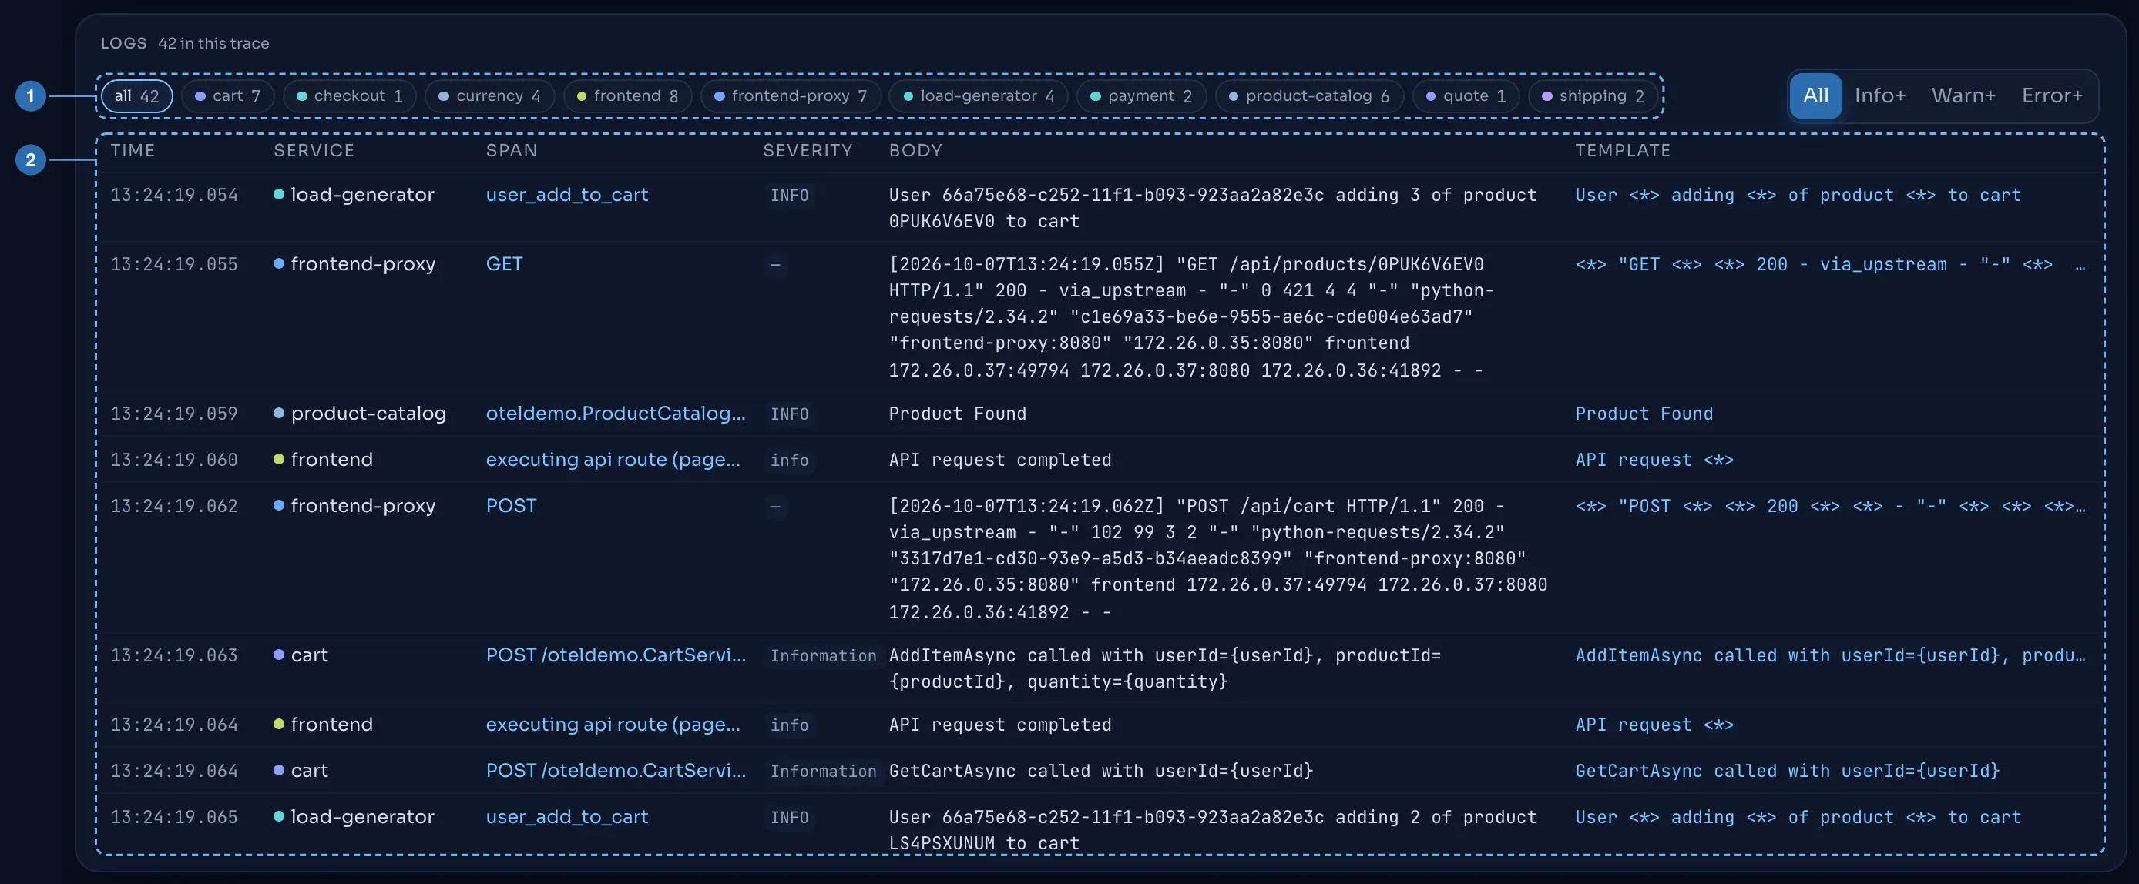Select the 'all 42' service filter chip
This screenshot has height=884, width=2139.
click(x=137, y=96)
